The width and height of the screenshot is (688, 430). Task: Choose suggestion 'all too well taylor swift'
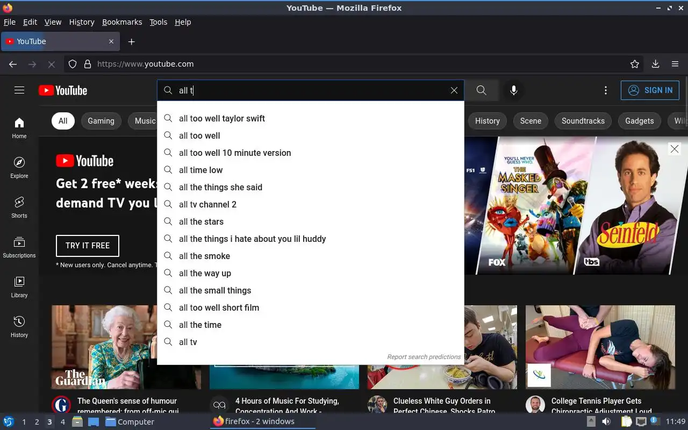[311, 118]
